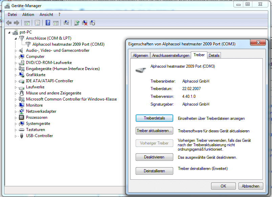
Task: Expand the Microsoft Common Controller category arrow
Action: [16, 100]
